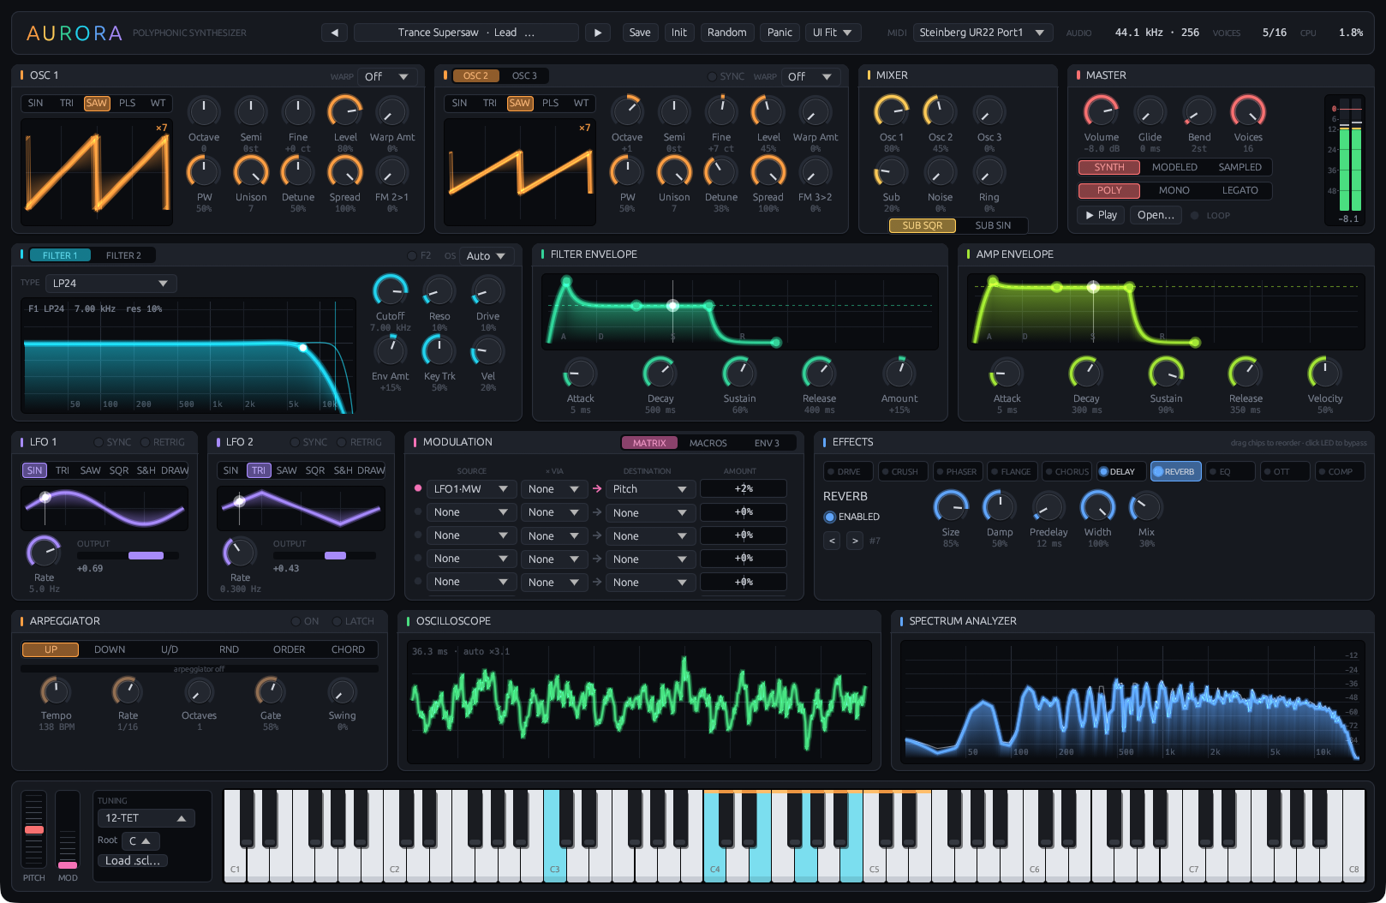This screenshot has width=1386, height=903.
Task: Load the previous preset with left arrow
Action: 334,33
